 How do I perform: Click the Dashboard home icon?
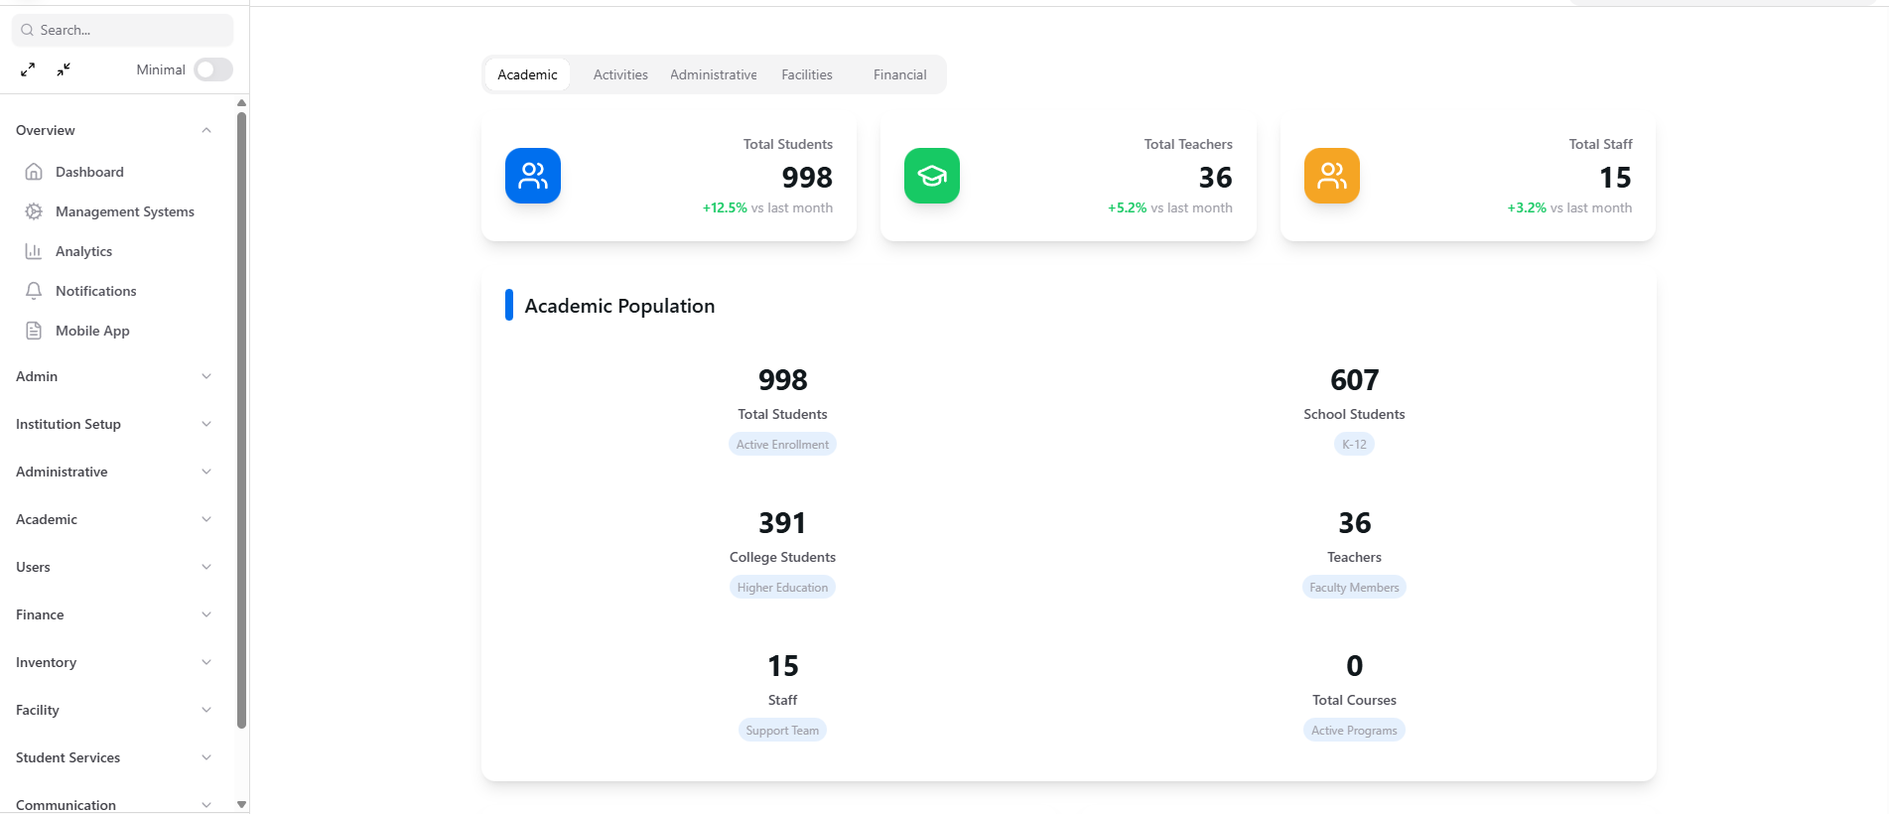click(x=34, y=172)
